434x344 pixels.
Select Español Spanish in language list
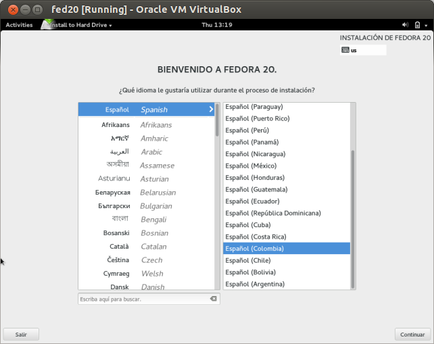click(x=147, y=109)
